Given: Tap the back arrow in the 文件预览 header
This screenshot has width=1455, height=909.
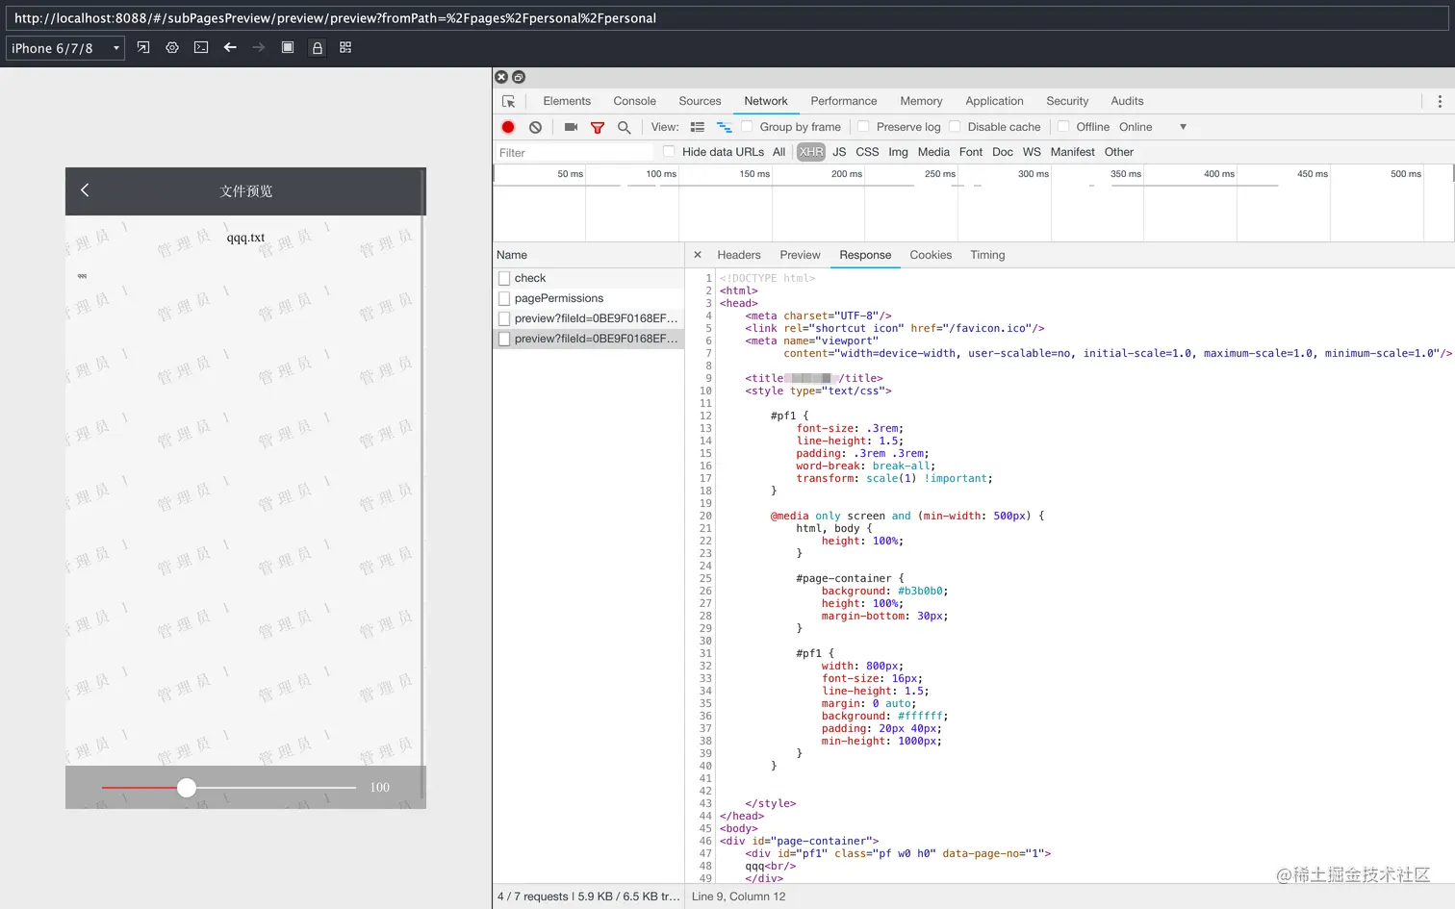Looking at the screenshot, I should 85,190.
